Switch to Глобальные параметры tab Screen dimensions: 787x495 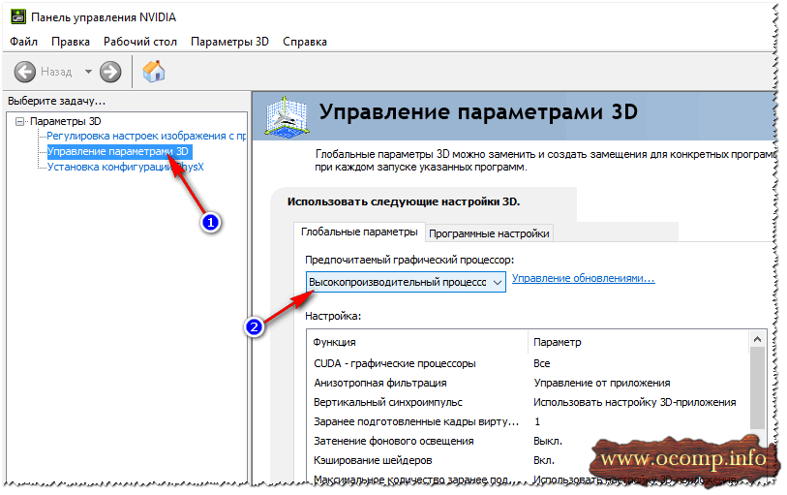pos(359,232)
